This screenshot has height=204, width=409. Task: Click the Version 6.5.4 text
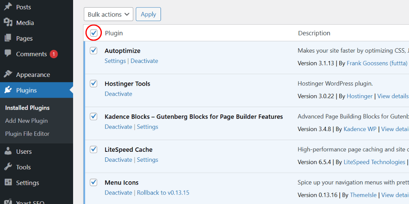[x=314, y=162]
